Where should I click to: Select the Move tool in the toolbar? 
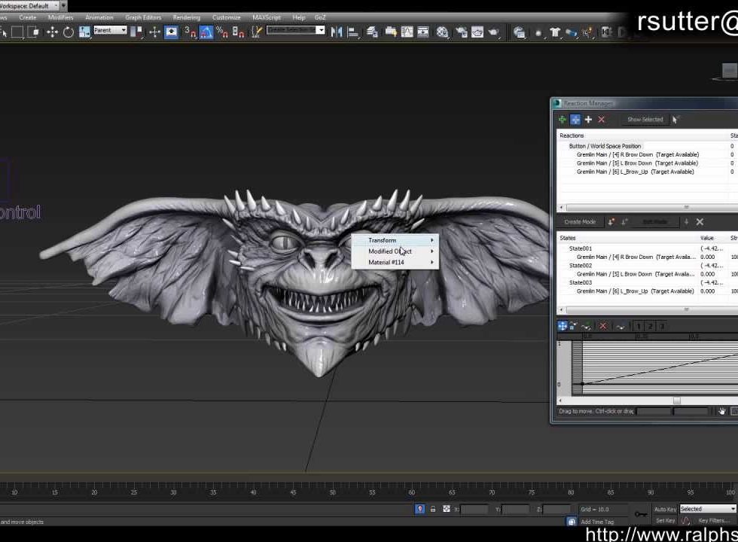[x=52, y=32]
